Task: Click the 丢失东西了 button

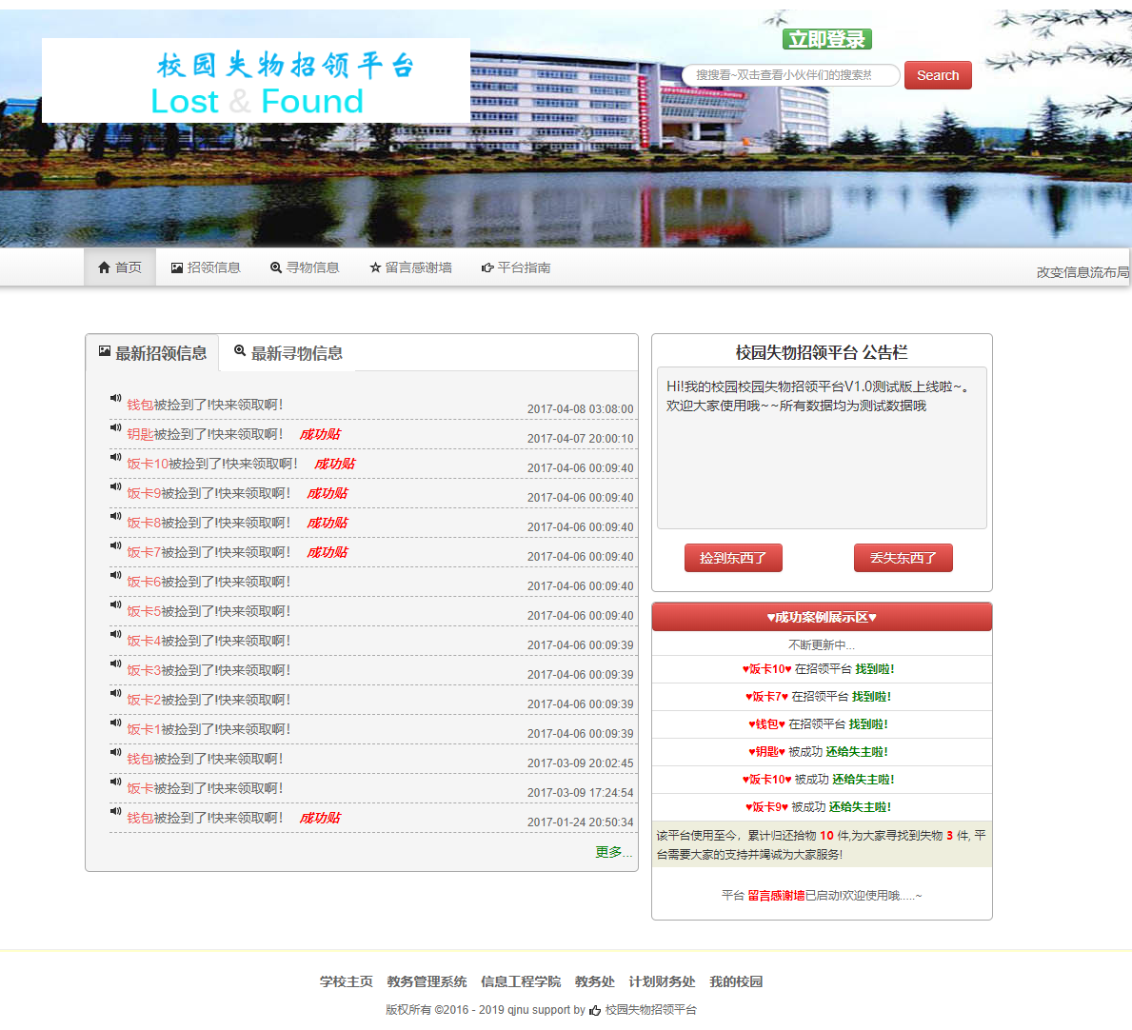Action: (903, 557)
